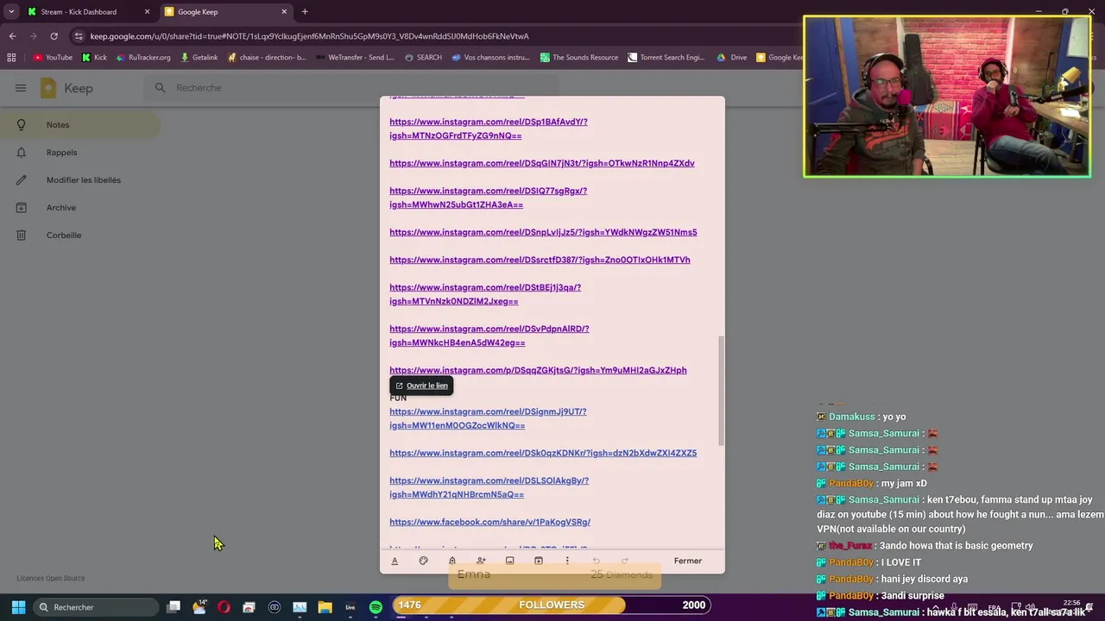Viewport: 1105px width, 621px height.
Task: Open the Kick bookmark
Action: pos(95,58)
